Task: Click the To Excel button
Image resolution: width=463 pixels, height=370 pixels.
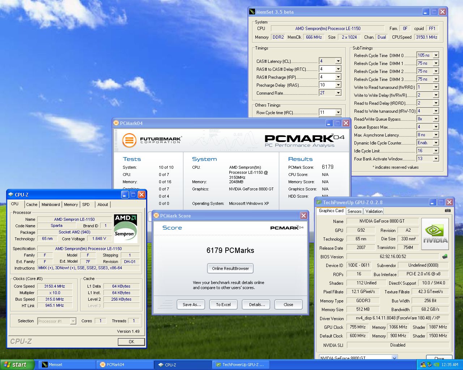Action: 223,305
